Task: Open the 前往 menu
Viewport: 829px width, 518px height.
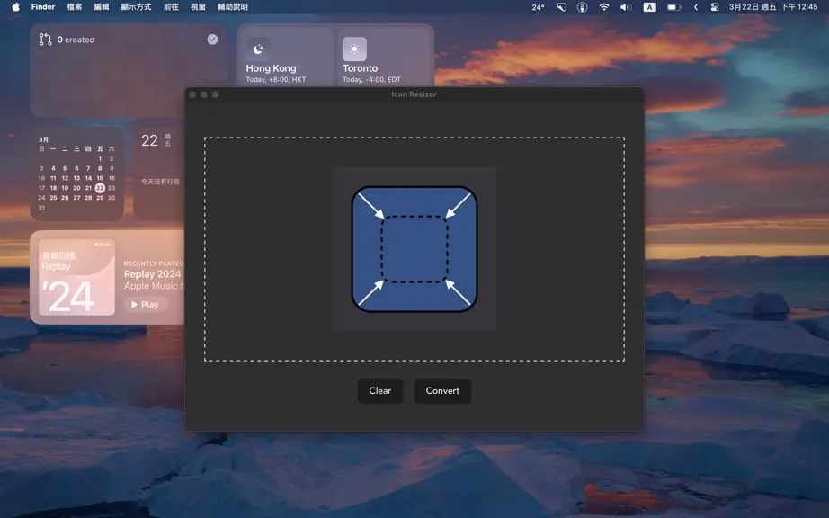Action: tap(171, 7)
